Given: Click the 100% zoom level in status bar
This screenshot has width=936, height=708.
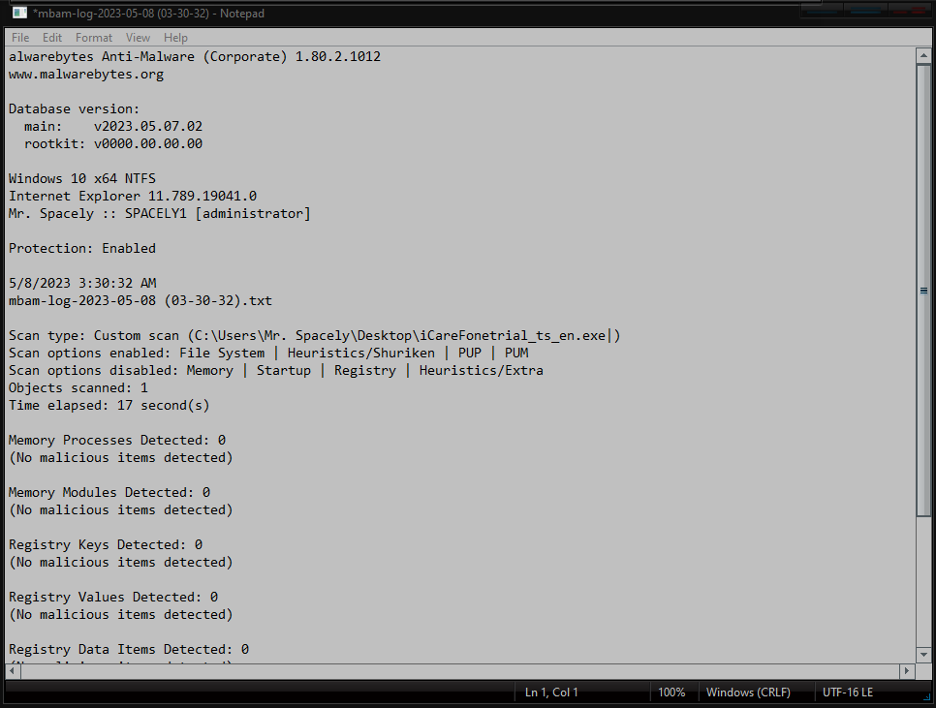Looking at the screenshot, I should 671,693.
